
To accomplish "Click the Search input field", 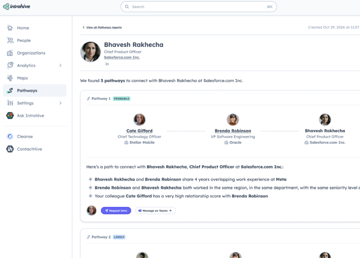I will coord(198,7).
